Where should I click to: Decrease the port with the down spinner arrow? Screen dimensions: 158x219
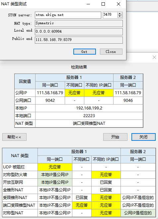pos(120,16)
